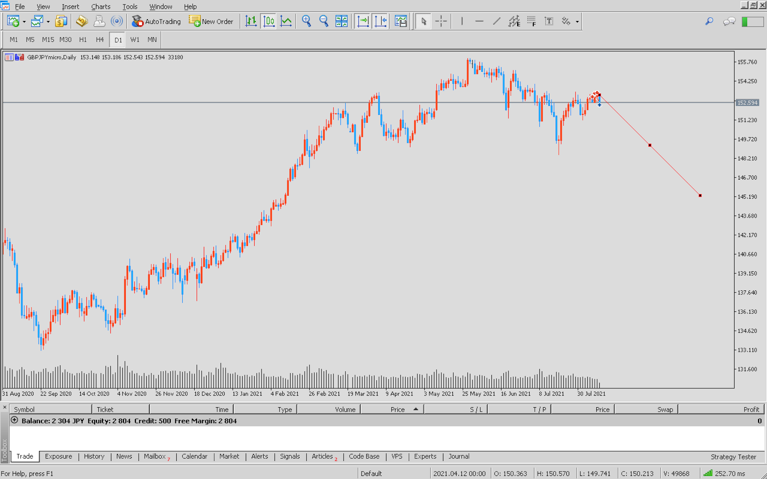This screenshot has width=767, height=479.
Task: Select the text label tool
Action: pyautogui.click(x=549, y=21)
